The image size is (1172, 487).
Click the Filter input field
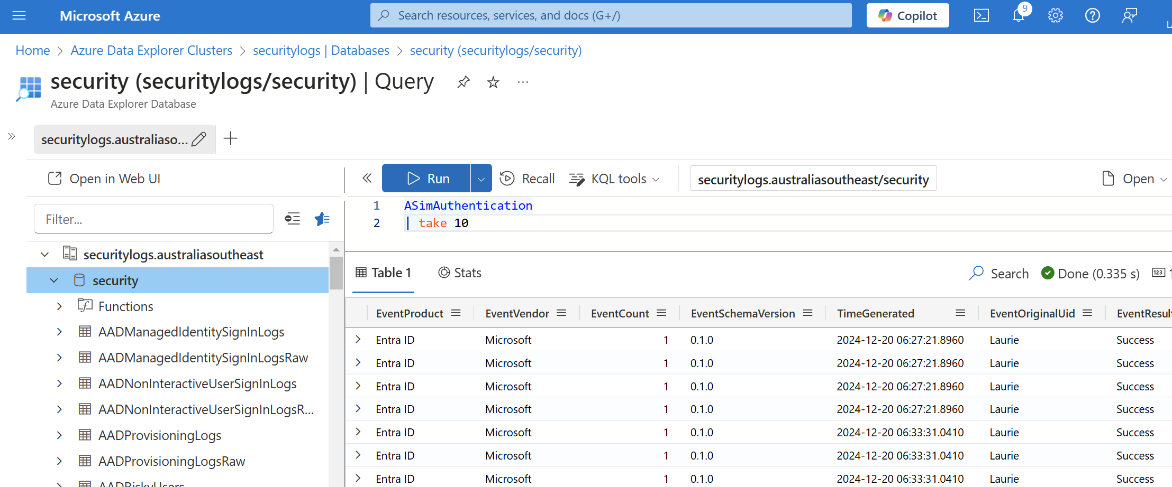[153, 219]
